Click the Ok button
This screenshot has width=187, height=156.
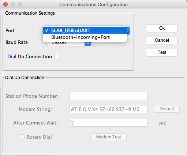tap(162, 28)
